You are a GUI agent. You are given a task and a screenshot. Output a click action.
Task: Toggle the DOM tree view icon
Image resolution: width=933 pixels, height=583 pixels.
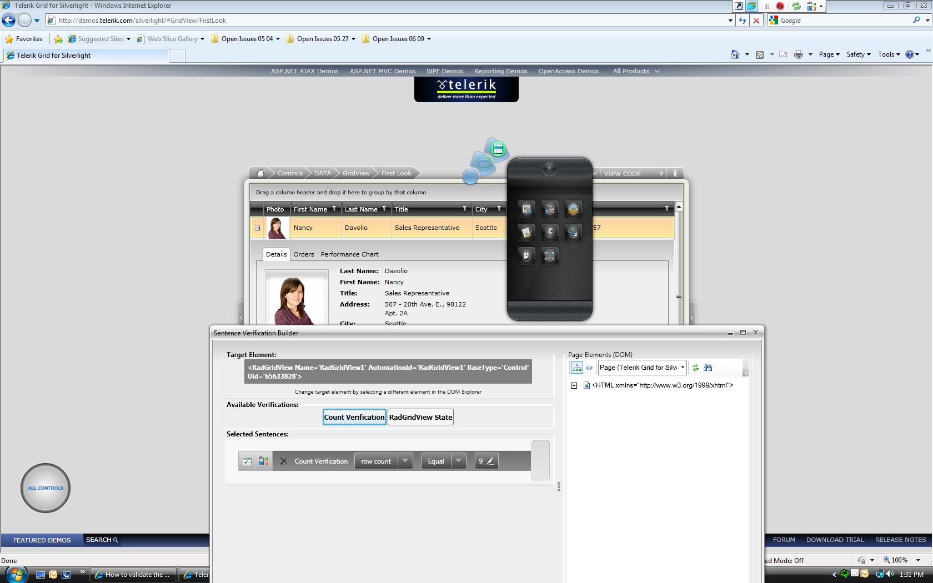pos(576,368)
